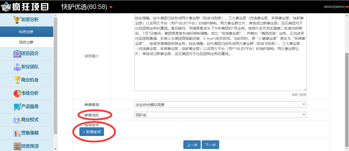The image size is (349, 151).
Task: Open the 参赛组别 dropdown showing 高职组
Action: tap(220, 115)
